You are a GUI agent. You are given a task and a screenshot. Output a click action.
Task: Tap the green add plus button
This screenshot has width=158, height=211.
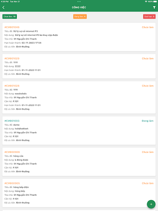pos(151,204)
